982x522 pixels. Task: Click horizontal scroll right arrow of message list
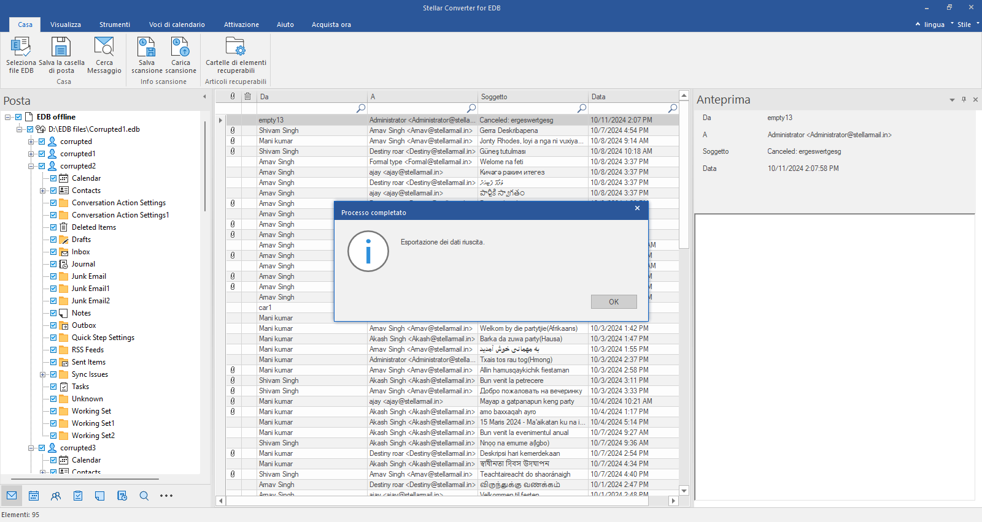click(673, 501)
